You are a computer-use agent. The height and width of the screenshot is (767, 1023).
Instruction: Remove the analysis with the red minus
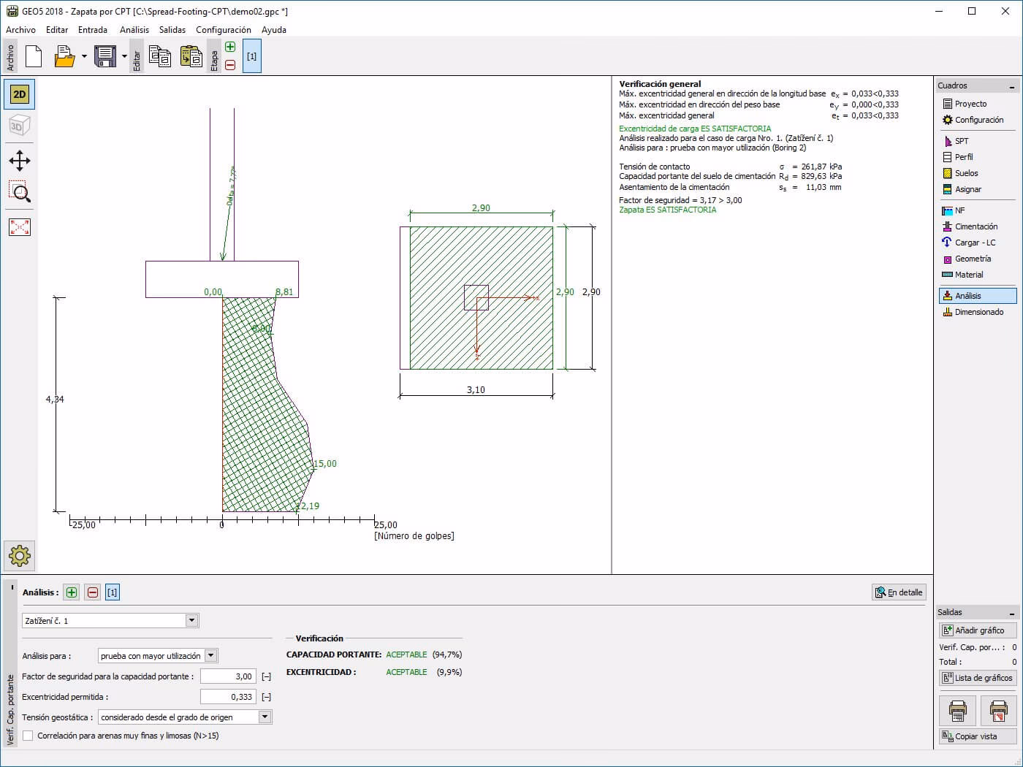pos(93,592)
